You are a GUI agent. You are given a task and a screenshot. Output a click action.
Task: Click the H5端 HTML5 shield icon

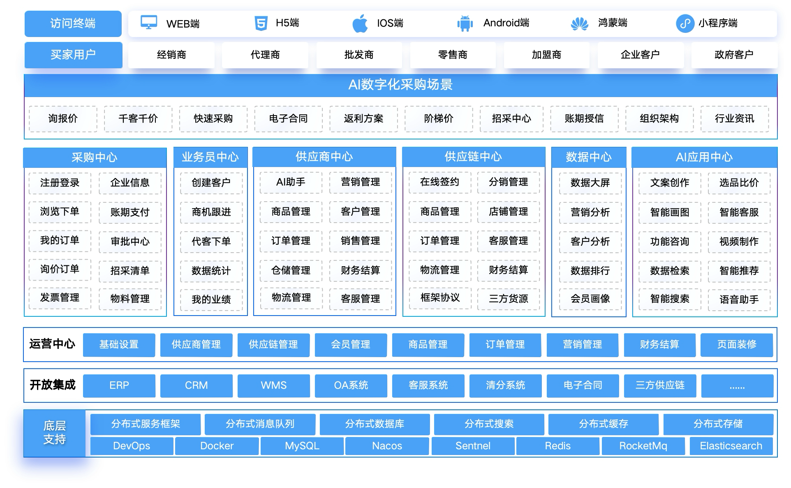pos(261,23)
